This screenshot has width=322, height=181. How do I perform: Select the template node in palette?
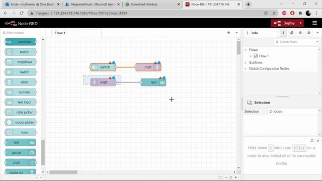click(21, 42)
